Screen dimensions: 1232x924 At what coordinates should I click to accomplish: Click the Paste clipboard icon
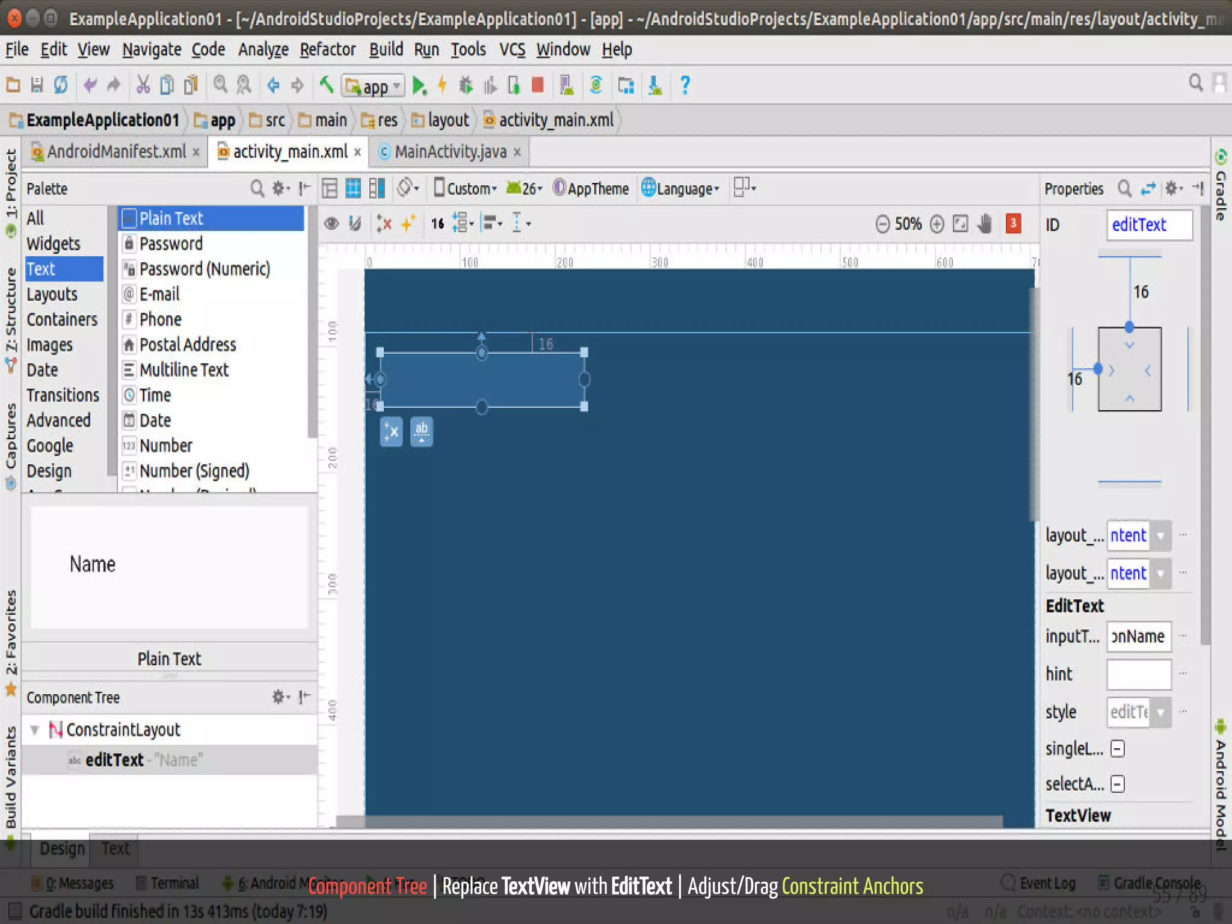(x=191, y=85)
